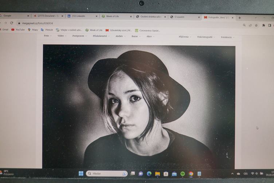274x183 pixels.
Task: Expand the Příslušenství menu
Action: [x=101, y=36]
